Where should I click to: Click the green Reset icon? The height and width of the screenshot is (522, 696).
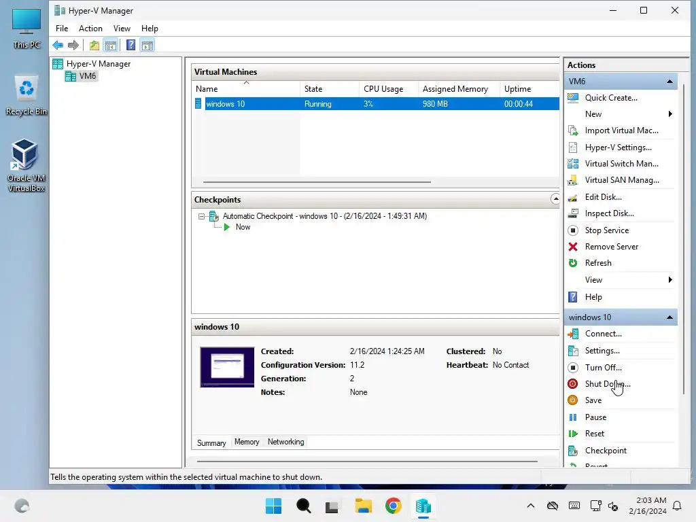point(573,434)
